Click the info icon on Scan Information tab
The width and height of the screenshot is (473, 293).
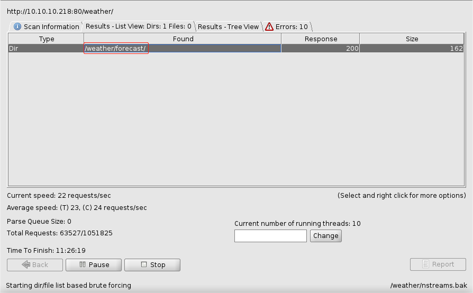(x=17, y=26)
